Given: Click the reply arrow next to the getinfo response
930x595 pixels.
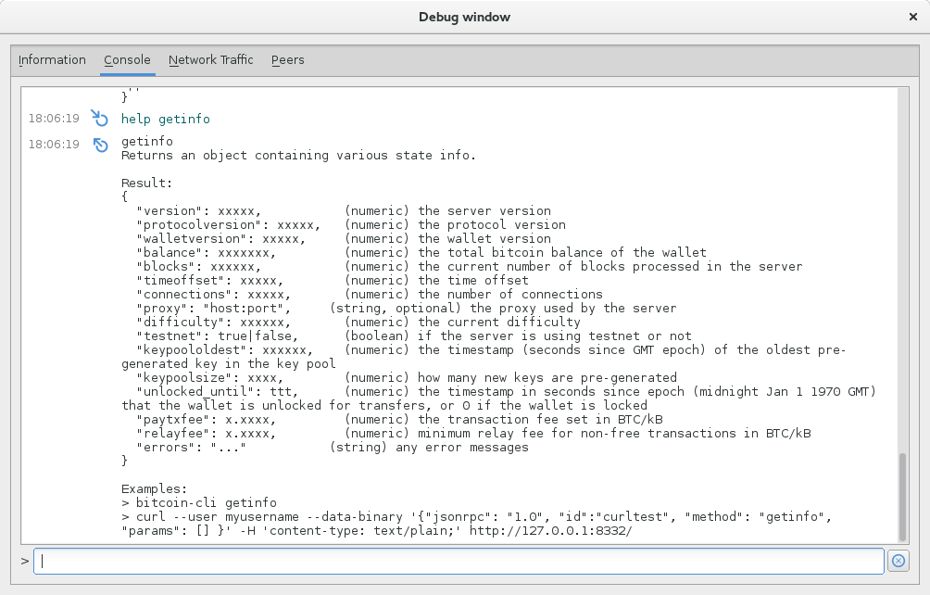Looking at the screenshot, I should point(100,145).
